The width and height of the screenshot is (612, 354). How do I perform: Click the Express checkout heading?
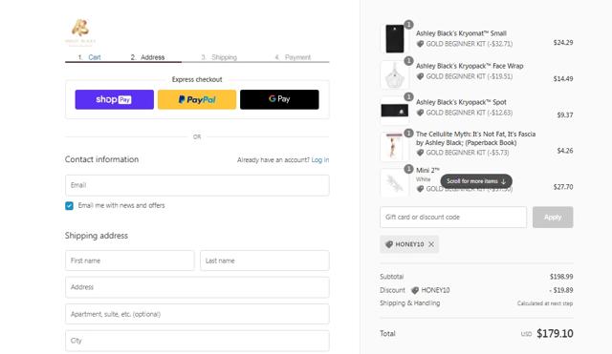tap(197, 79)
